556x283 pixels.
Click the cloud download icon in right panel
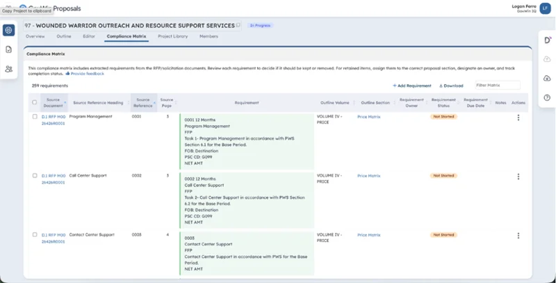coord(547,79)
